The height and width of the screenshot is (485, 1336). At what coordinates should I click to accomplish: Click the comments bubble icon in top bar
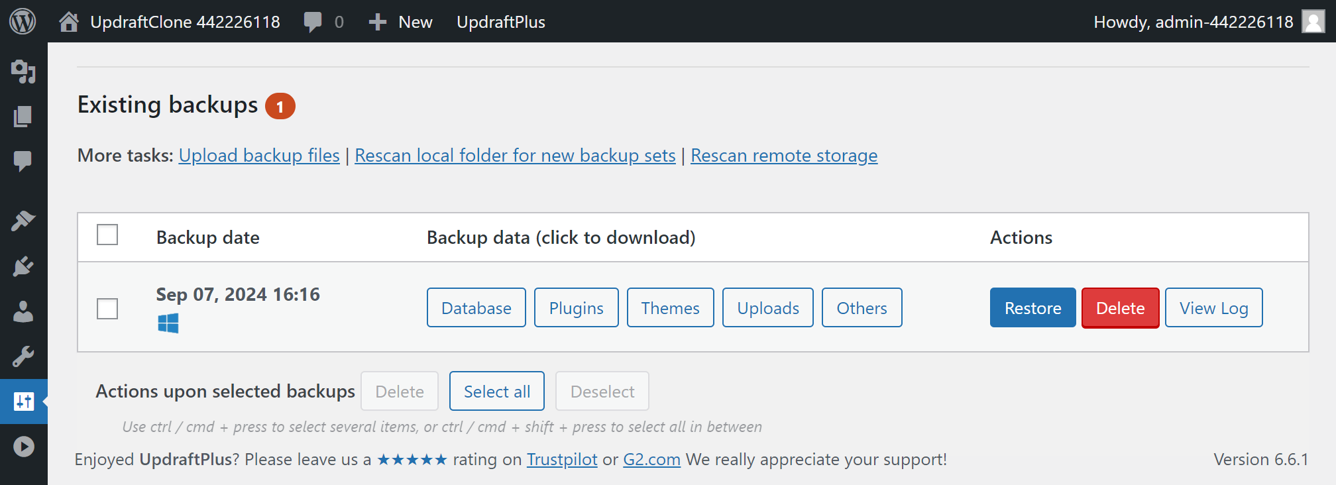click(x=312, y=22)
